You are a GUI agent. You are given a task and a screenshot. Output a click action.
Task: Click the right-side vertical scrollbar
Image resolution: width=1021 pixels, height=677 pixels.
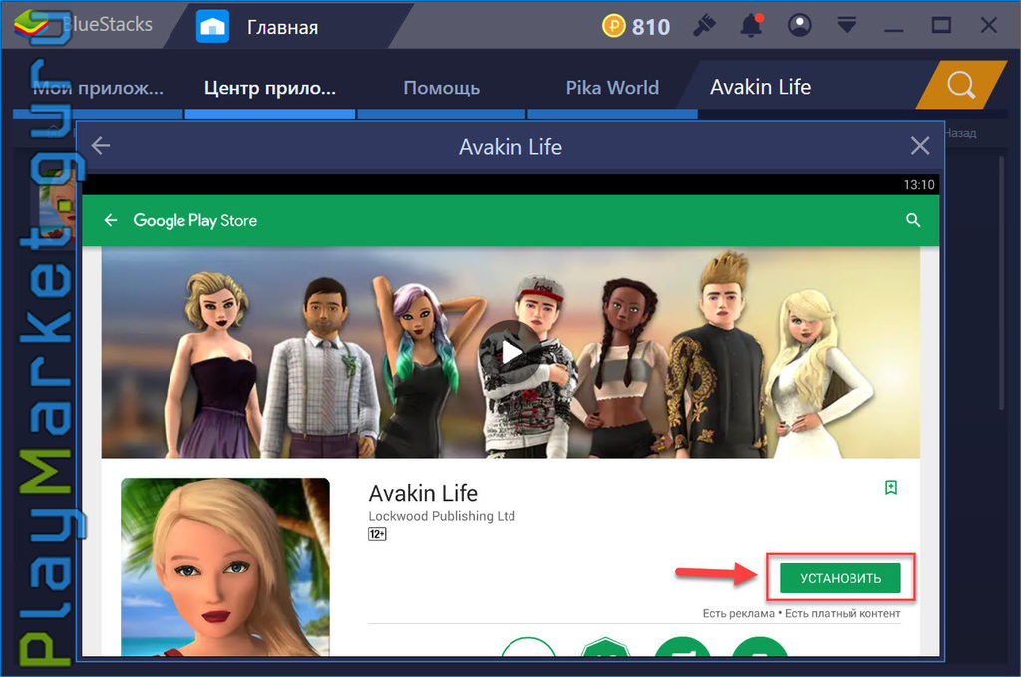pyautogui.click(x=1002, y=281)
